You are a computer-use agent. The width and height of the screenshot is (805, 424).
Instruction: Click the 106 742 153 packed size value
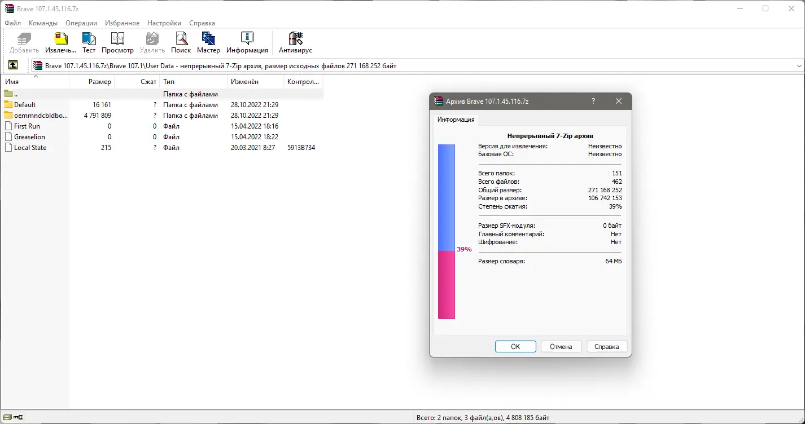tap(605, 198)
